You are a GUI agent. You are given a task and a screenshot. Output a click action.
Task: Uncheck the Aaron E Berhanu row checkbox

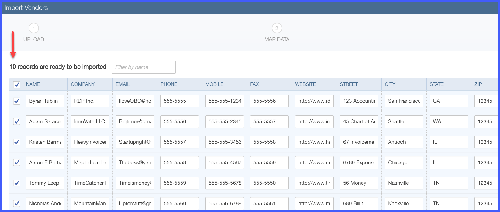(x=17, y=162)
